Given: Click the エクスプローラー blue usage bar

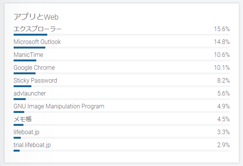Looking at the screenshot, I should click(x=30, y=34).
